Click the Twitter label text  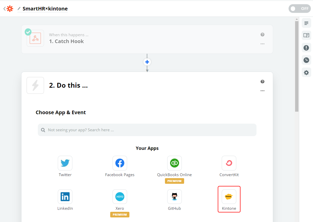[x=65, y=175]
